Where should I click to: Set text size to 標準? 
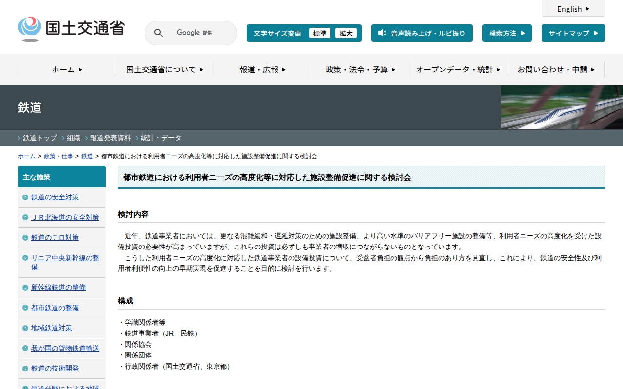point(319,33)
